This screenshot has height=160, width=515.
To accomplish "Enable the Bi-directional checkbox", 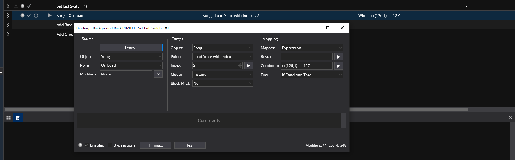I will (110, 145).
